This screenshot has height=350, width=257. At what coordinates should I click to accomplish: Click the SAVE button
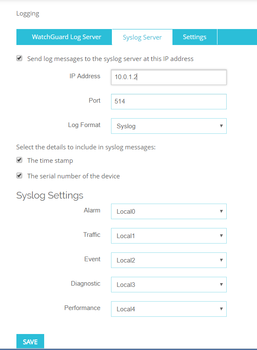[30, 341]
